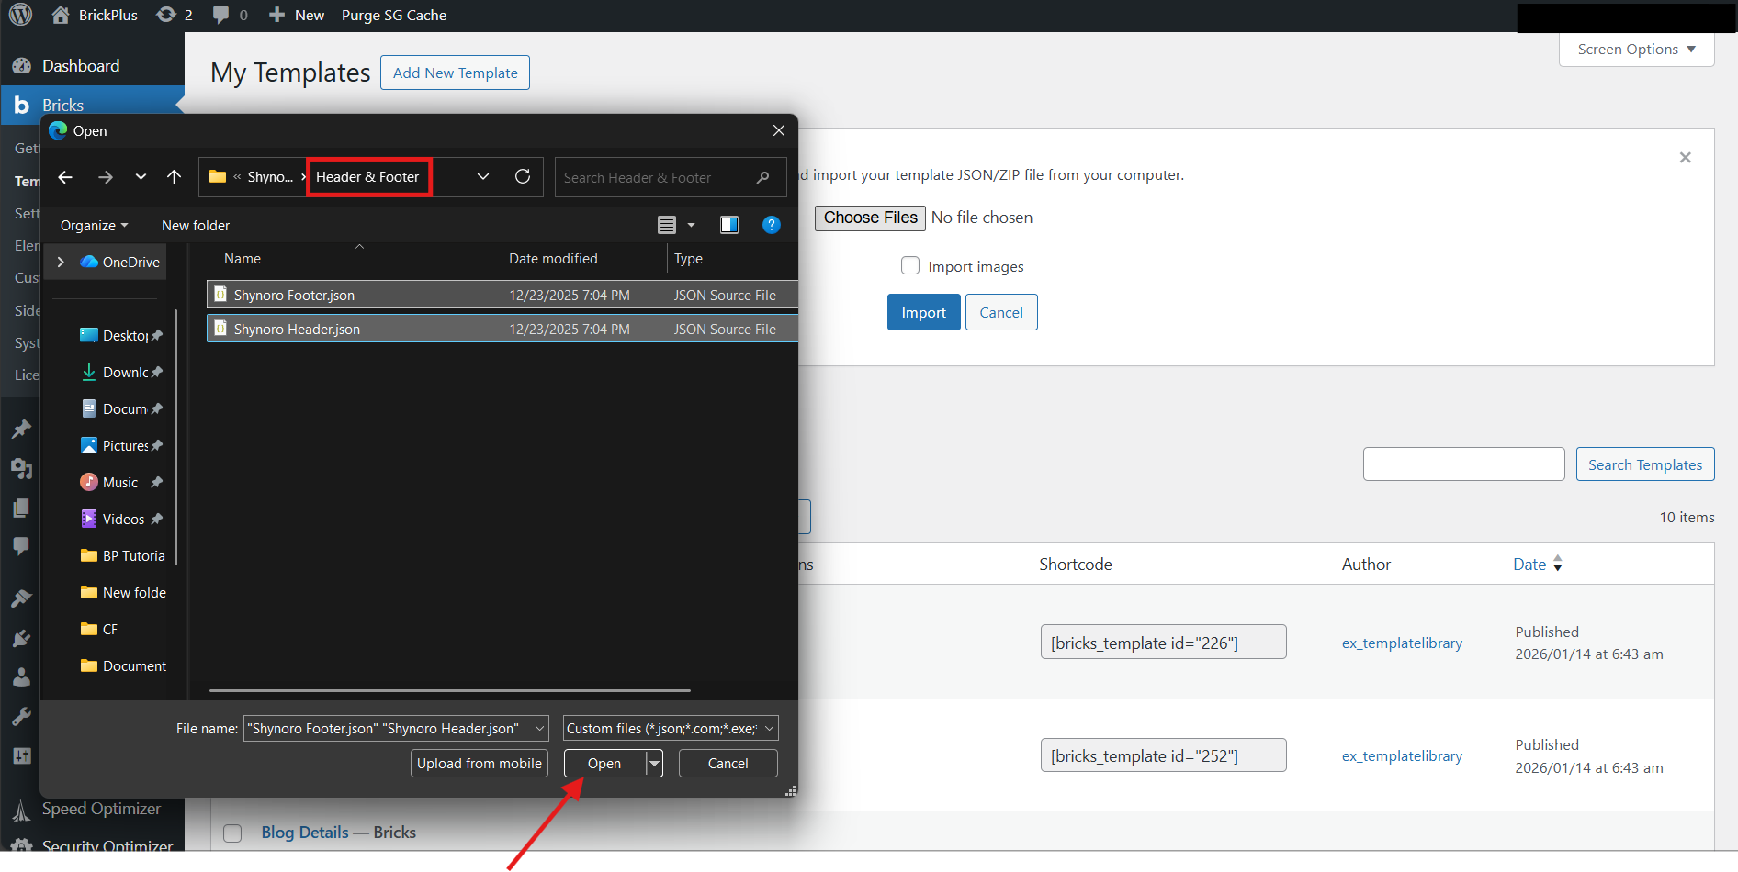Click the Search Header & Footer field
The height and width of the screenshot is (872, 1738).
(x=671, y=177)
